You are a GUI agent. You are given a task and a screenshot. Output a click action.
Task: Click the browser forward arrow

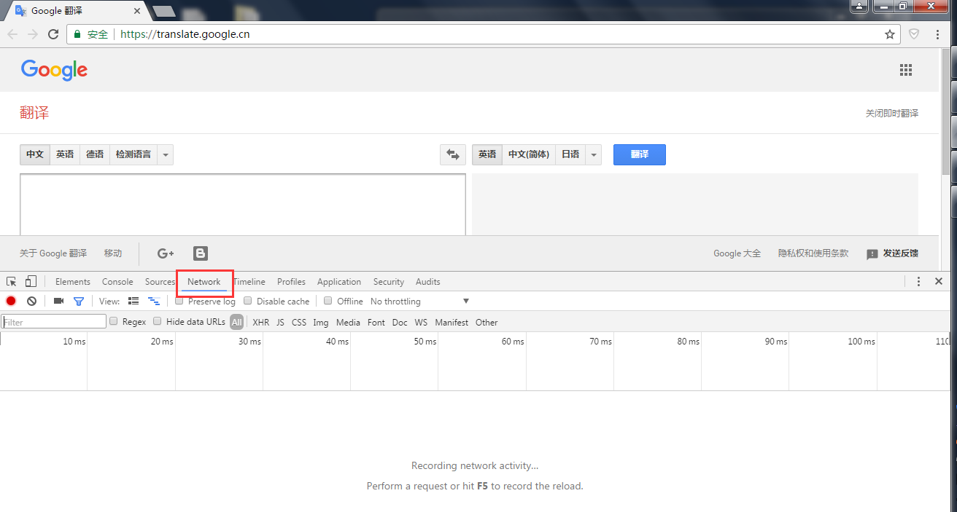(33, 34)
